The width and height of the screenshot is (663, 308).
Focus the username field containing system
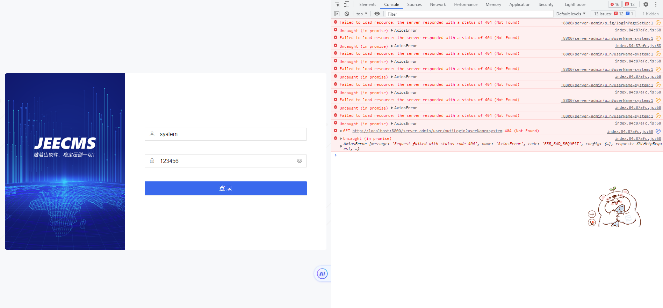point(226,134)
